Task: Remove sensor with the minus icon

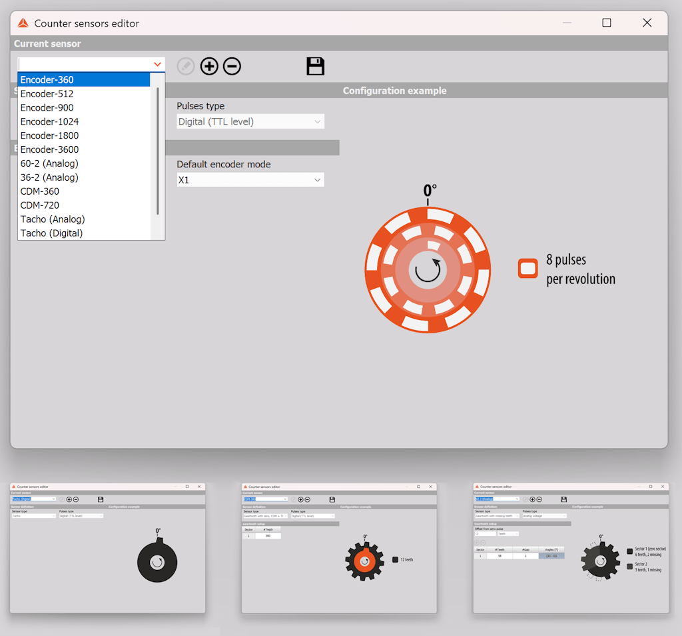Action: pos(232,66)
